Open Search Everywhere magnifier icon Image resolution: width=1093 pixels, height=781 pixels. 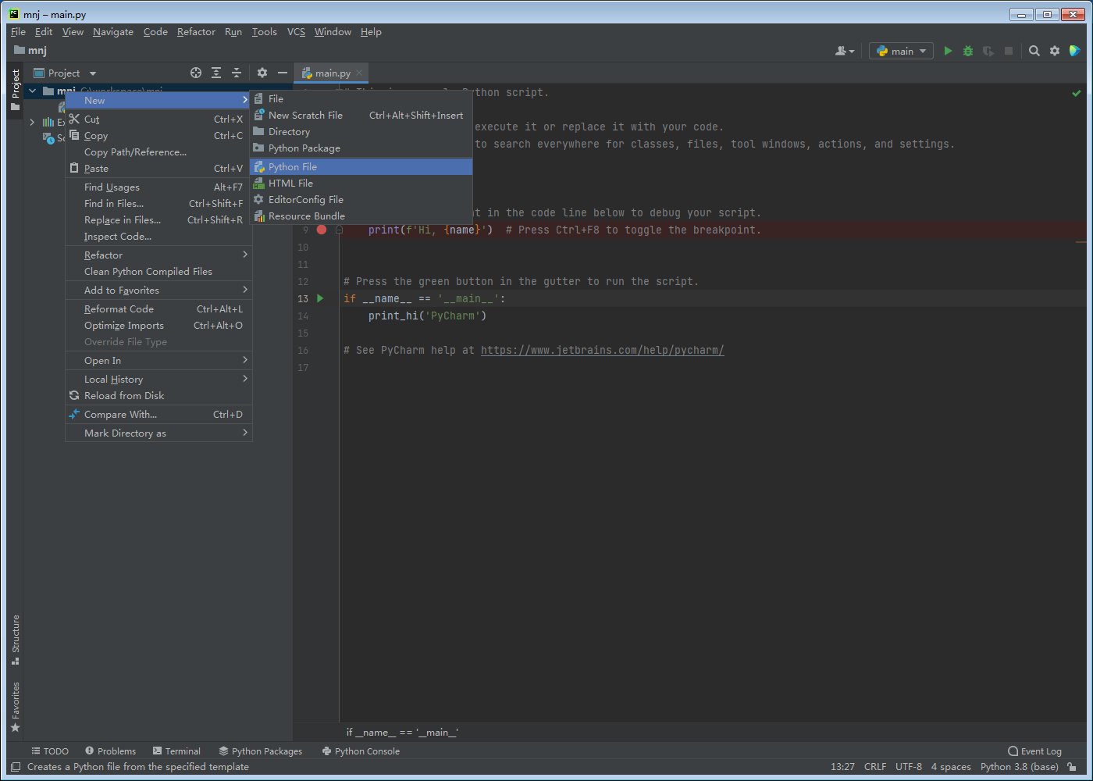[1034, 51]
